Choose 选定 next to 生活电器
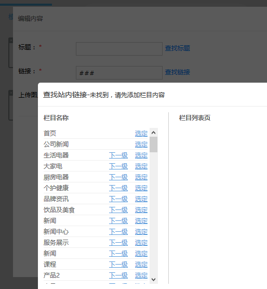 [141, 155]
